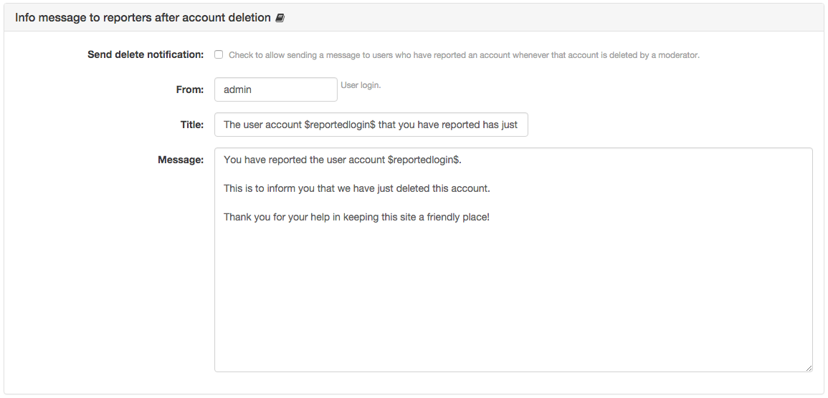Select the 'Message:' field label

click(x=181, y=160)
